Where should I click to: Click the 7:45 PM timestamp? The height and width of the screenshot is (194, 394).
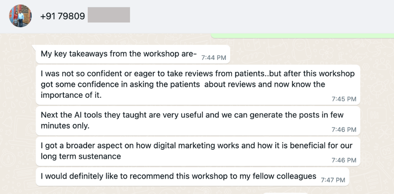[344, 99]
